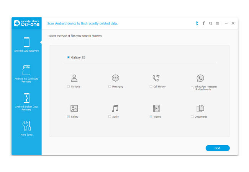Screen dimensions: 249x172
Task: Click the registration key icon
Action: pyautogui.click(x=197, y=23)
